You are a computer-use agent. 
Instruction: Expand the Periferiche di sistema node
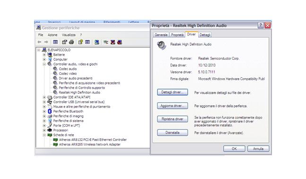click(x=44, y=121)
